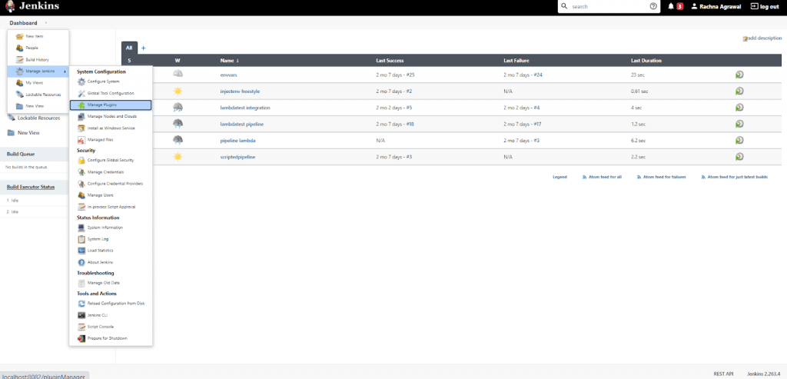Click the Prepare for Shutdown icon
787x379 pixels.
pos(81,338)
